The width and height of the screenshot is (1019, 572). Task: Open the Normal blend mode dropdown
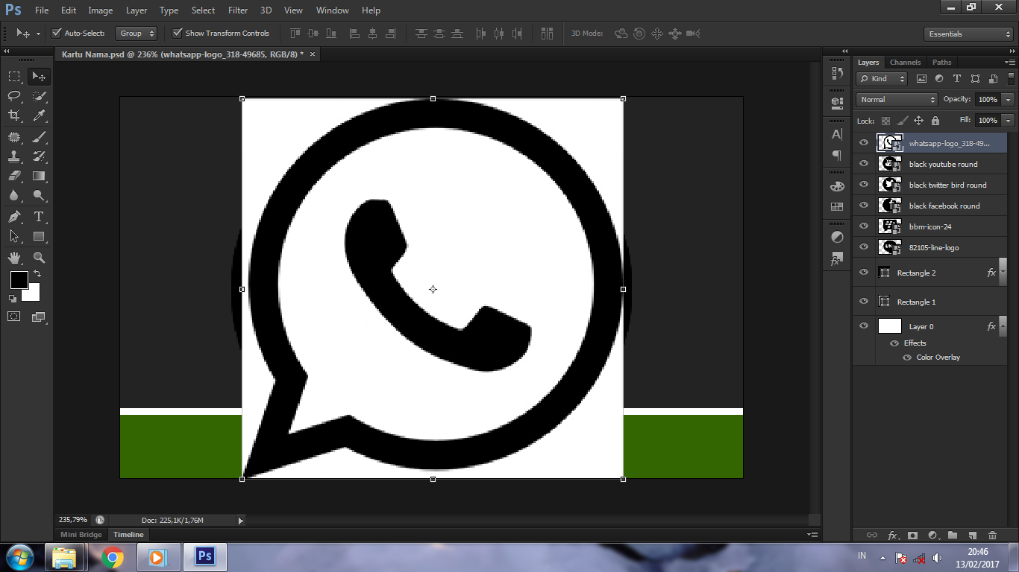click(x=897, y=99)
